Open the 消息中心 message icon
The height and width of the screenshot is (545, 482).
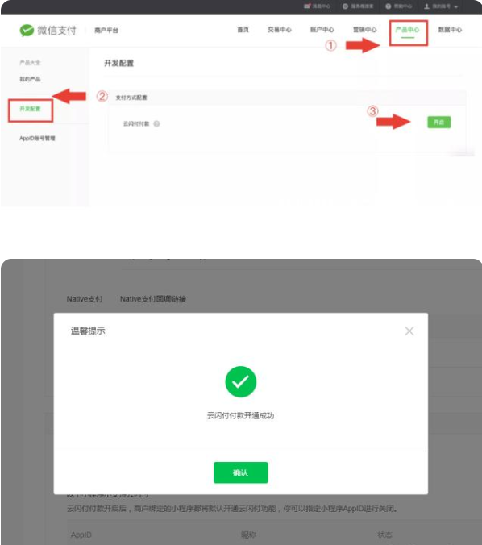pyautogui.click(x=307, y=6)
